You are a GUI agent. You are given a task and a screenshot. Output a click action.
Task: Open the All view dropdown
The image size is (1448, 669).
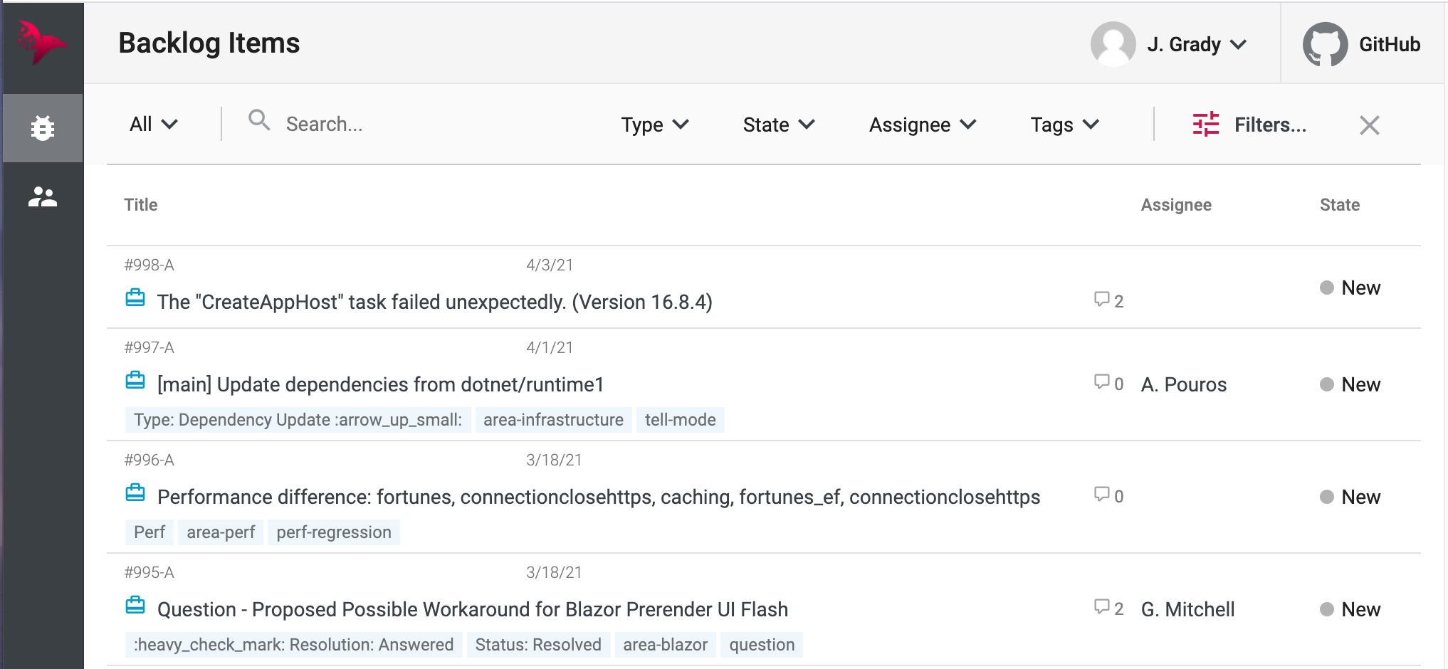[x=154, y=125]
